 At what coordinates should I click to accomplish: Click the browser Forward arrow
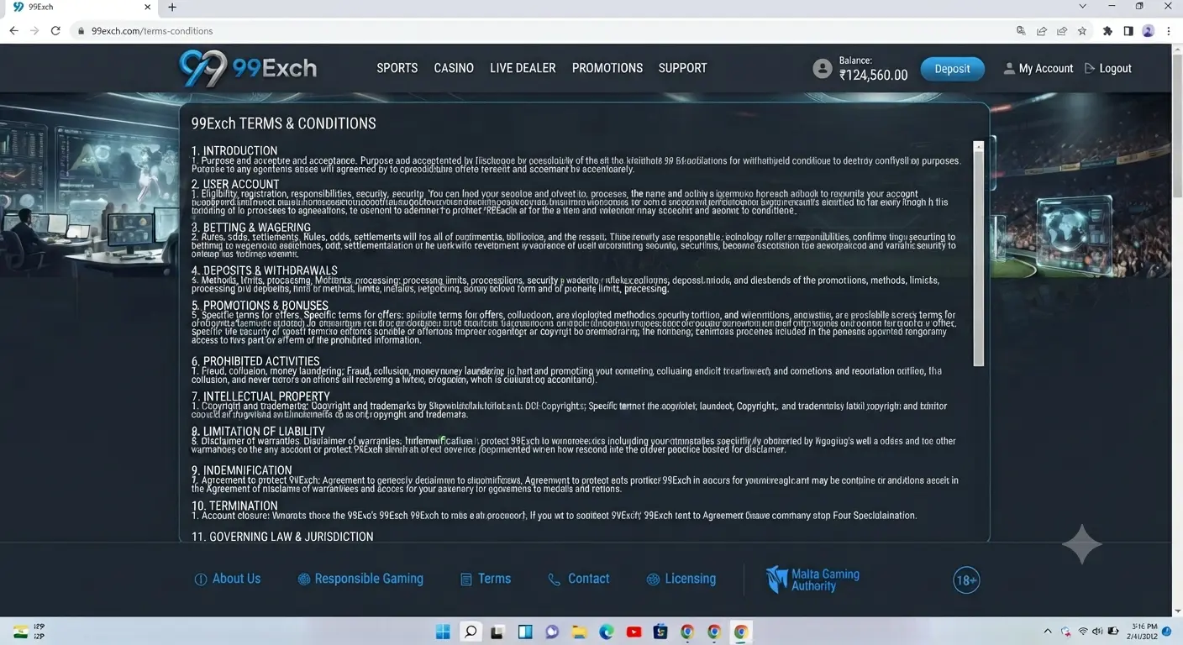click(34, 30)
